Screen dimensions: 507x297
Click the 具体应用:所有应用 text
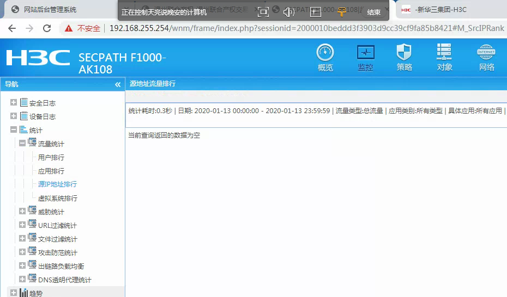coord(475,111)
